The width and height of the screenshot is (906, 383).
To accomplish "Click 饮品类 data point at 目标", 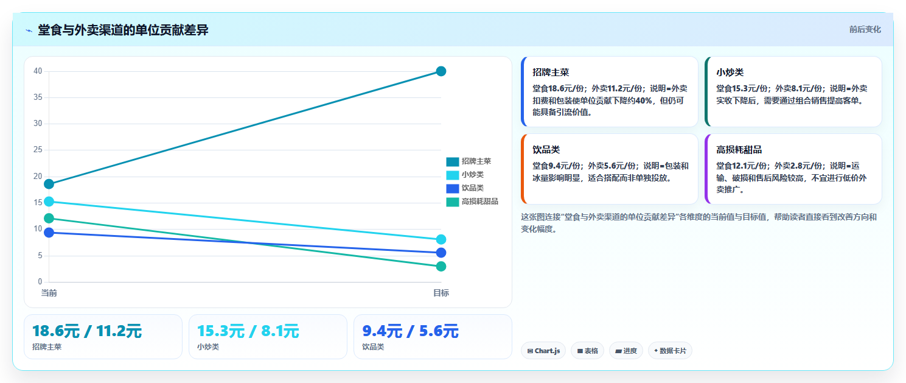I will pyautogui.click(x=441, y=253).
